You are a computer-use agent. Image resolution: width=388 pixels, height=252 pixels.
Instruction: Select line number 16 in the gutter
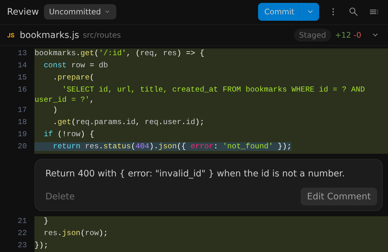click(22, 89)
